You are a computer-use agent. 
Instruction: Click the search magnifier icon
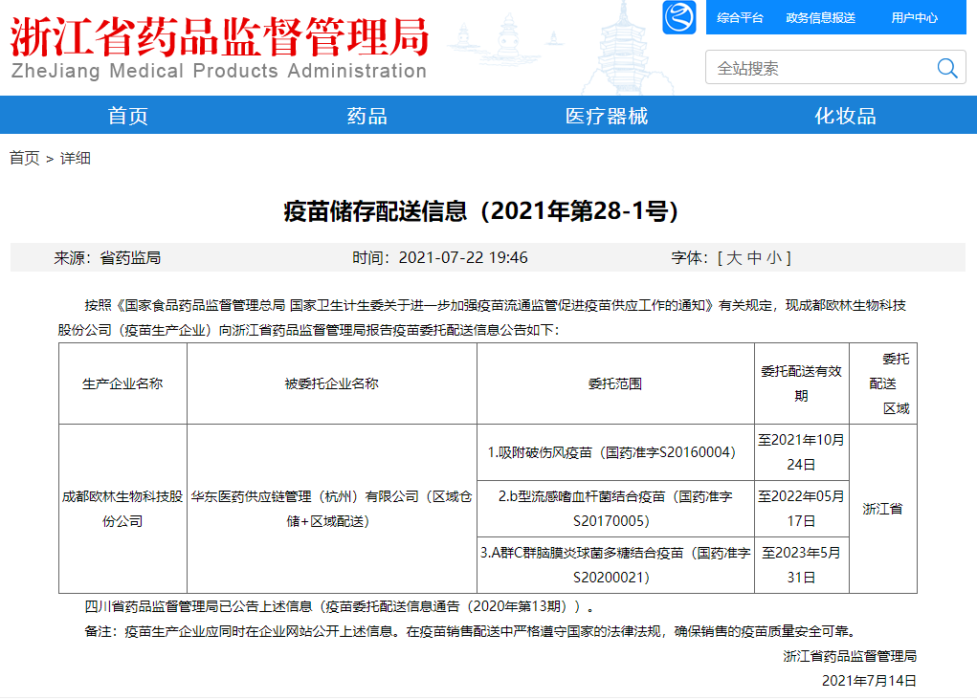coord(946,68)
